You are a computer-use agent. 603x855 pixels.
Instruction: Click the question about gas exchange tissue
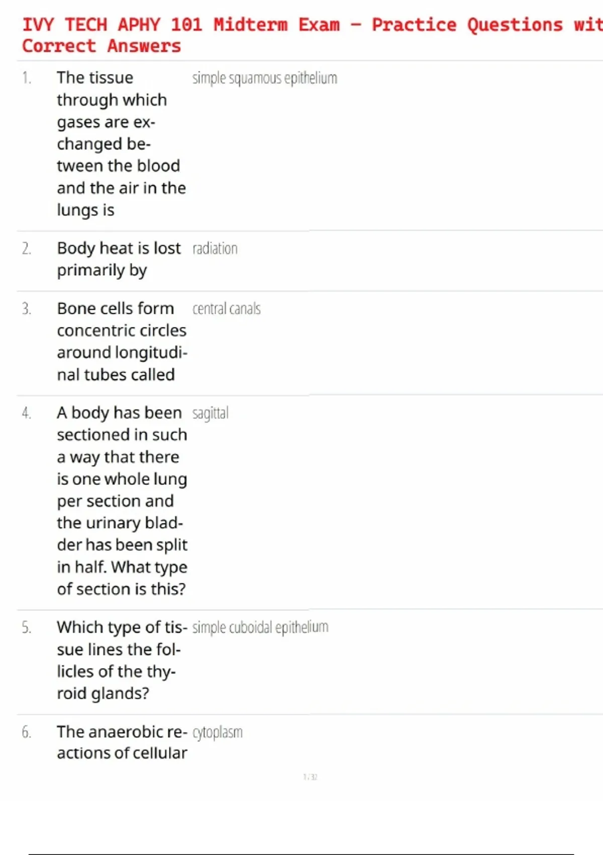tap(121, 144)
